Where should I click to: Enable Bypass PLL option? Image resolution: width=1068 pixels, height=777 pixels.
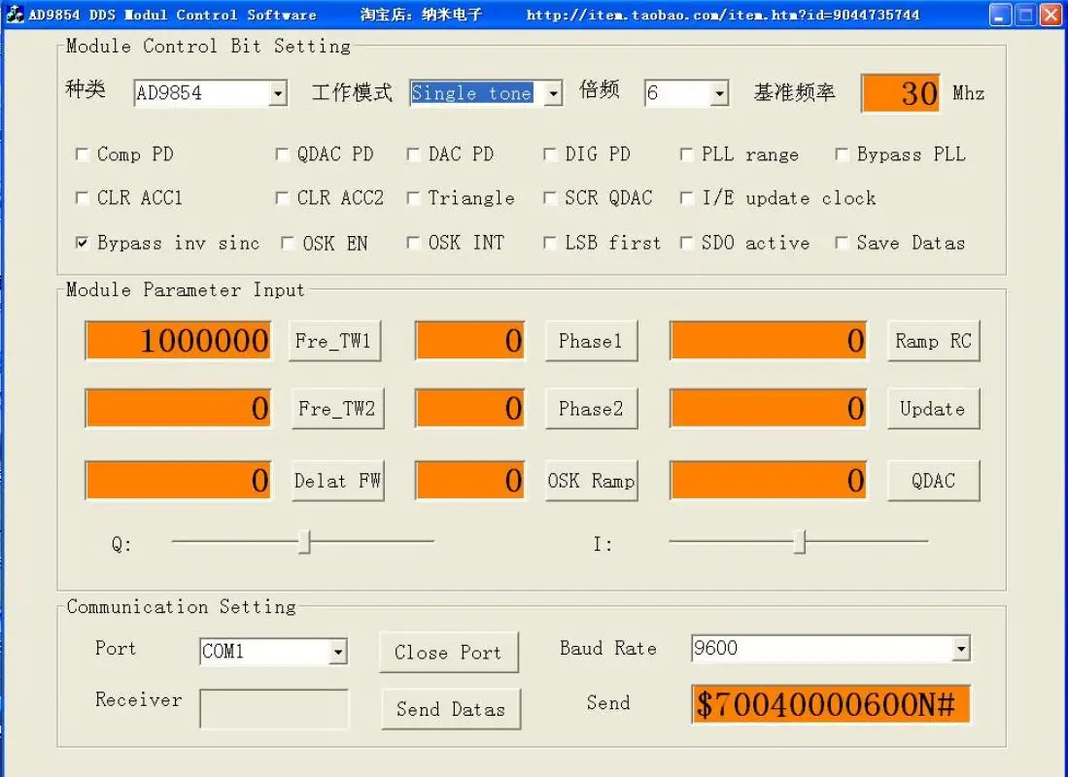842,154
